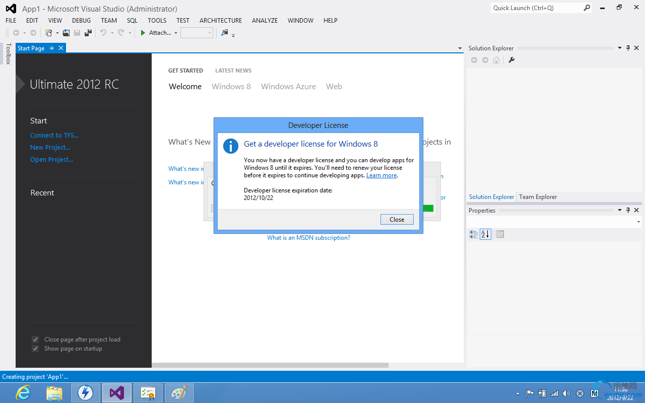Click the Save All toolbar icon
Image resolution: width=645 pixels, height=403 pixels.
pos(88,33)
